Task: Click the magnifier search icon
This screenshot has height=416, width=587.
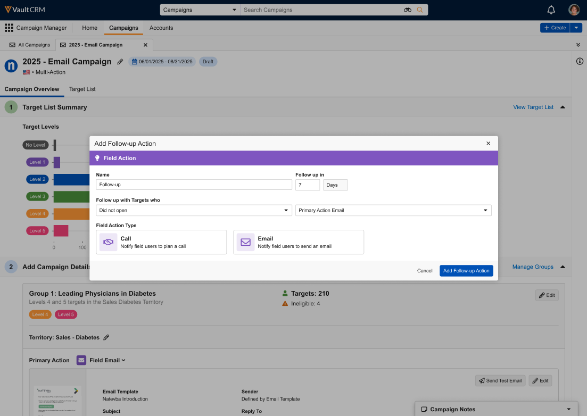Action: click(x=420, y=10)
